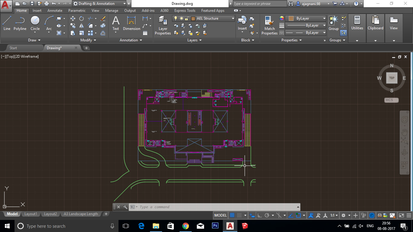Screen dimensions: 413x232
Task: Switch to the Annotate ribbon tab
Action: 55,10
